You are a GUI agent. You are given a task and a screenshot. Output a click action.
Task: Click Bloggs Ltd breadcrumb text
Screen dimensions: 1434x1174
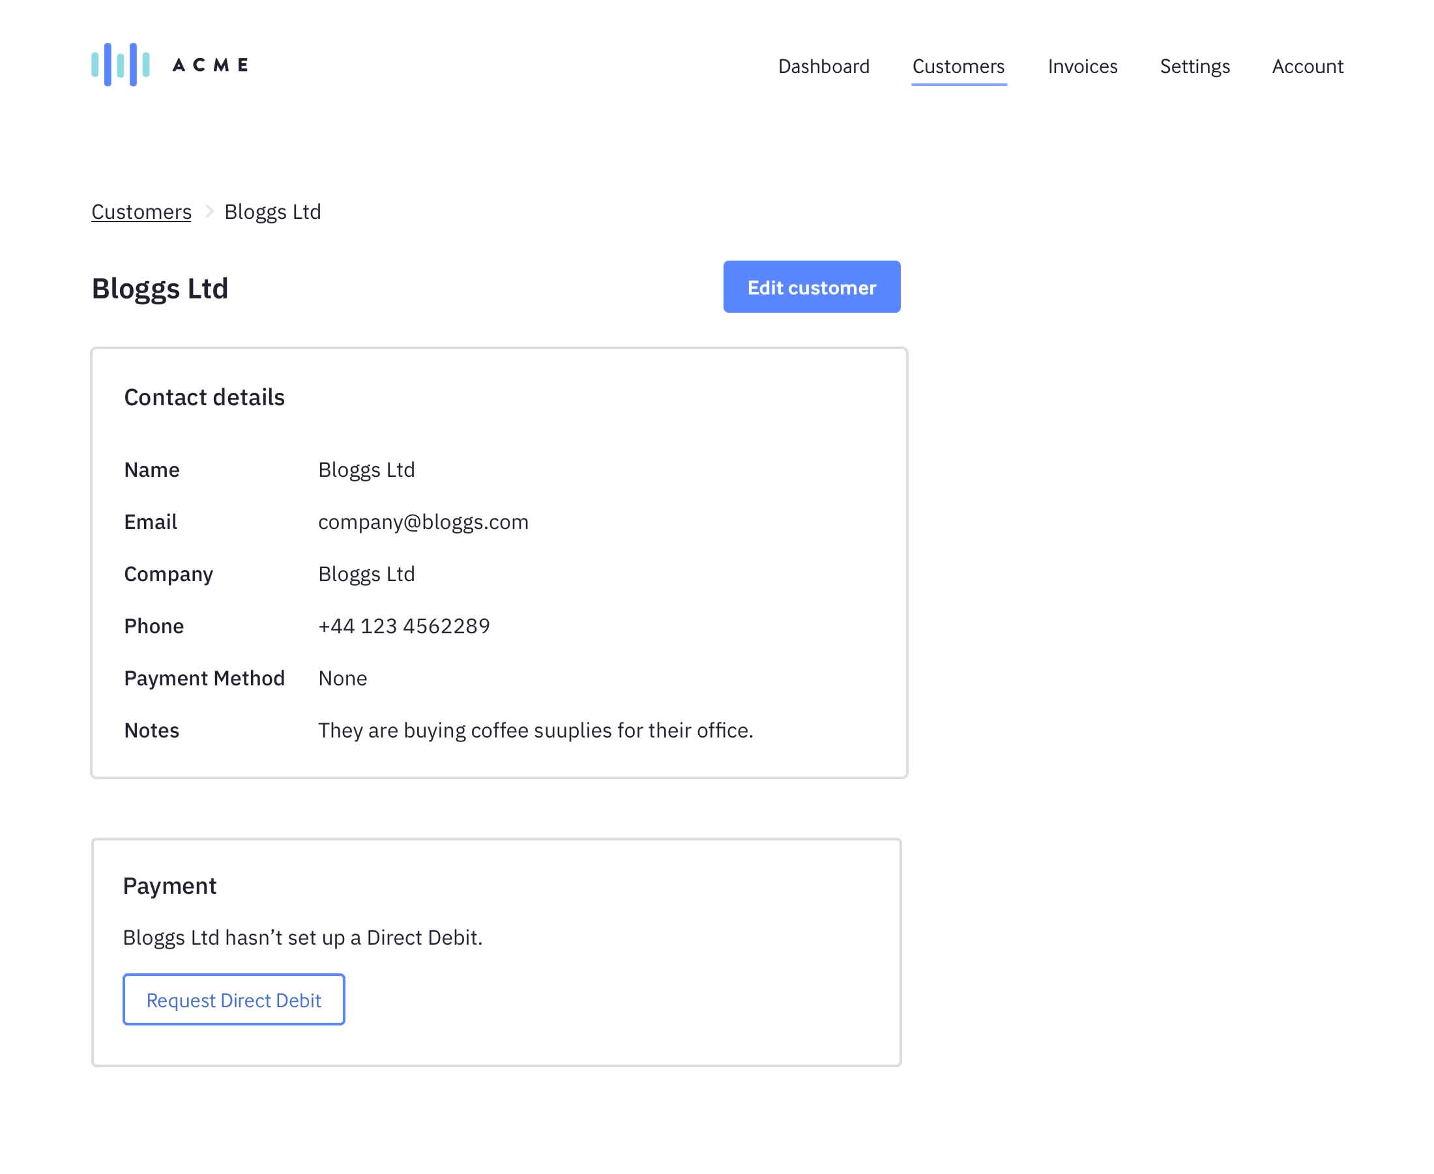[x=272, y=212]
